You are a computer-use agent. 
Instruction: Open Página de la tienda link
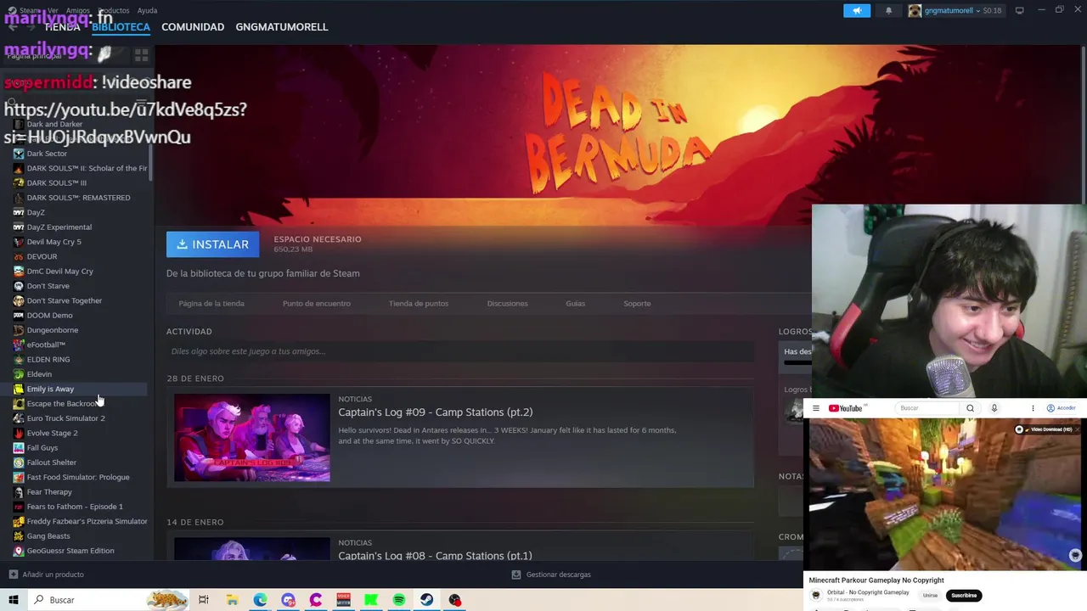click(x=211, y=303)
